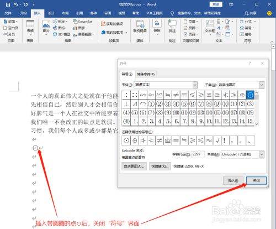Expand the My Add-ins dropdown arrow
Viewport: 276px width, 229px height.
pos(126,33)
